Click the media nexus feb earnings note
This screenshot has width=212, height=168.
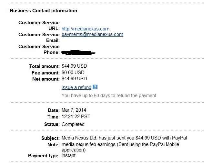[120, 147]
